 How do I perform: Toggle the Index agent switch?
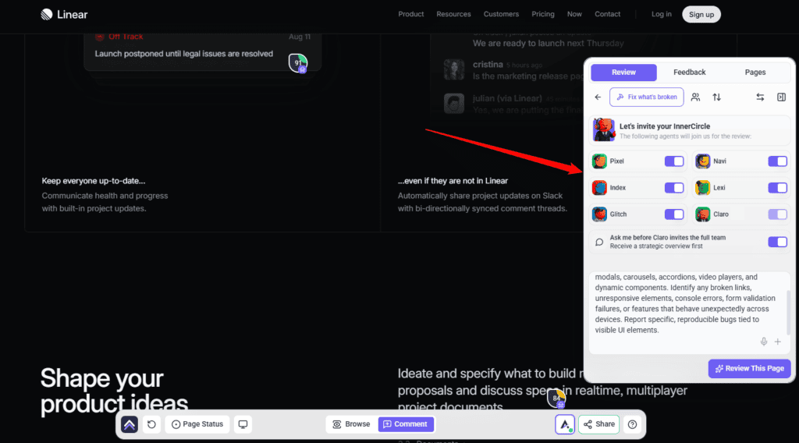coord(674,188)
